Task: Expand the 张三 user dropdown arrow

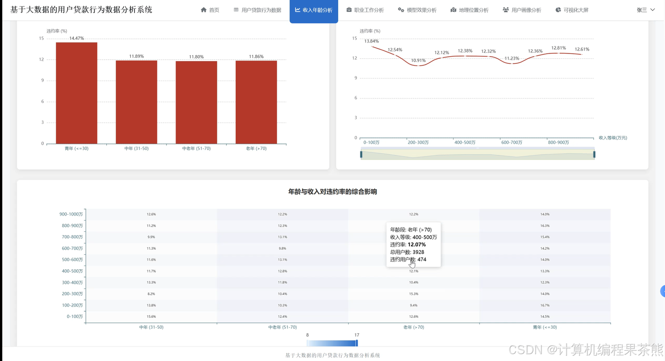Action: [653, 10]
